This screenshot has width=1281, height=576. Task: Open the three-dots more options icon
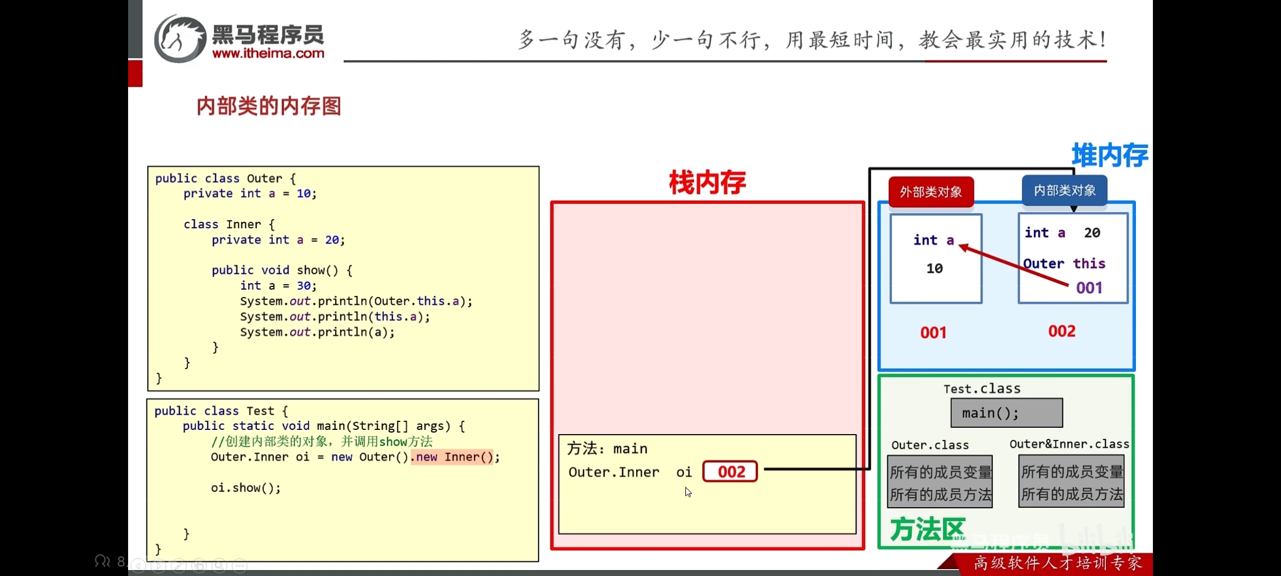pos(240,565)
